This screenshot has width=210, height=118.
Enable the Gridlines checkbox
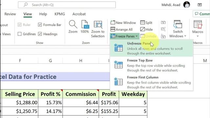(x=20, y=34)
